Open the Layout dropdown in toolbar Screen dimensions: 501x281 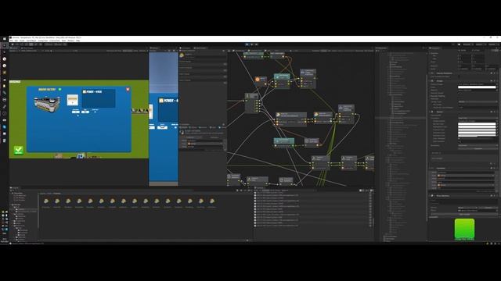coord(493,44)
